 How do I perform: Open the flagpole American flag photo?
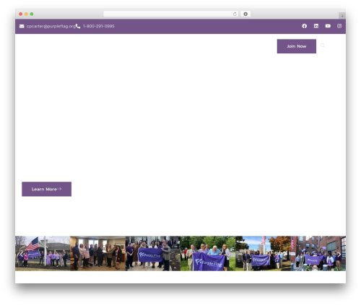click(x=43, y=253)
